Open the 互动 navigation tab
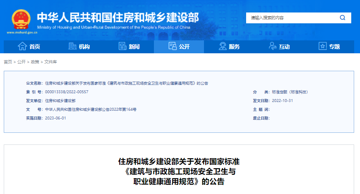 click(x=279, y=47)
